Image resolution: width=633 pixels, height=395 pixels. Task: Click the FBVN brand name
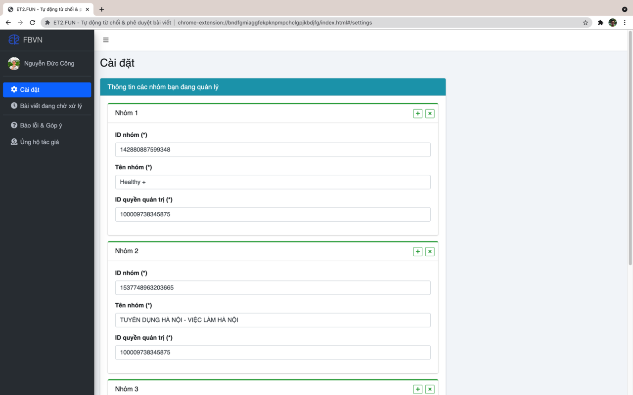click(x=33, y=39)
